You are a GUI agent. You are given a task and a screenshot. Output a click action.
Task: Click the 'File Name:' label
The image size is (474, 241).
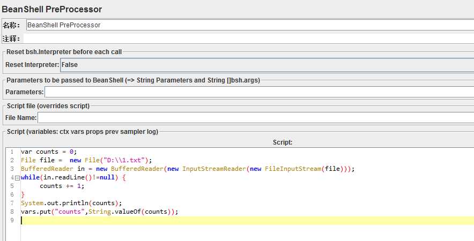coord(21,117)
